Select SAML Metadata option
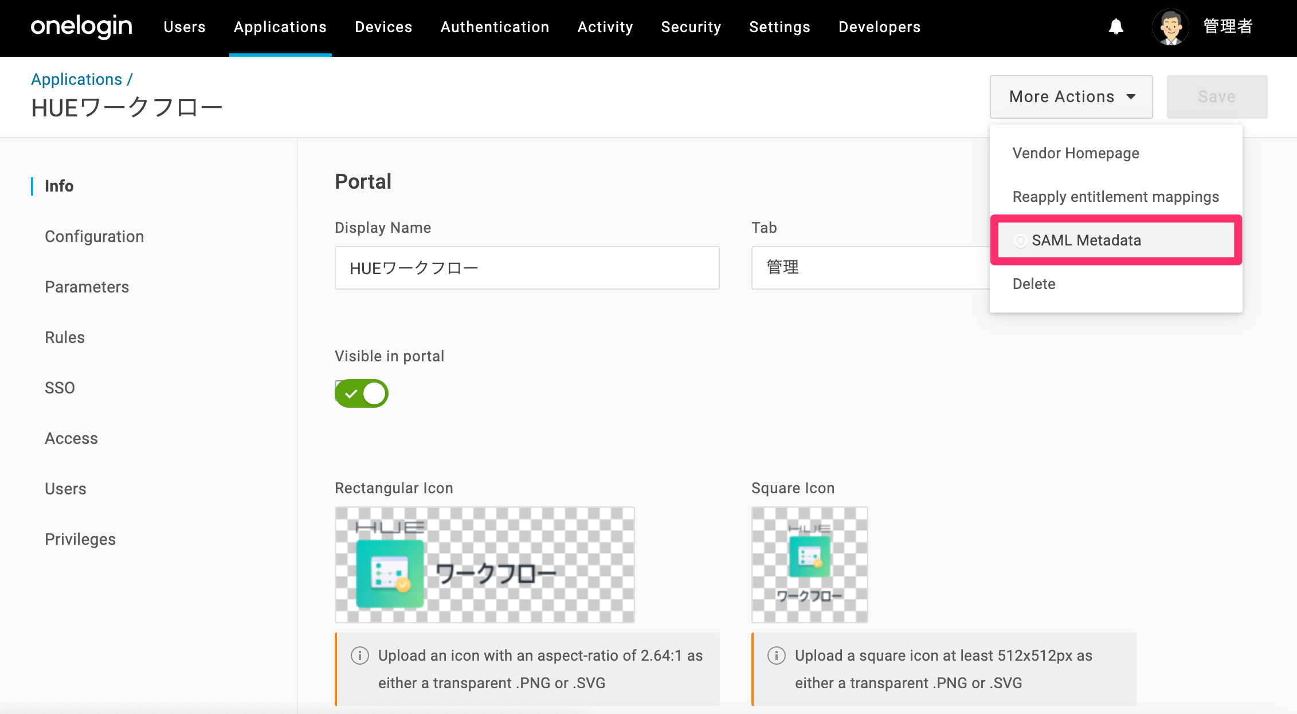1297x714 pixels. 1116,240
